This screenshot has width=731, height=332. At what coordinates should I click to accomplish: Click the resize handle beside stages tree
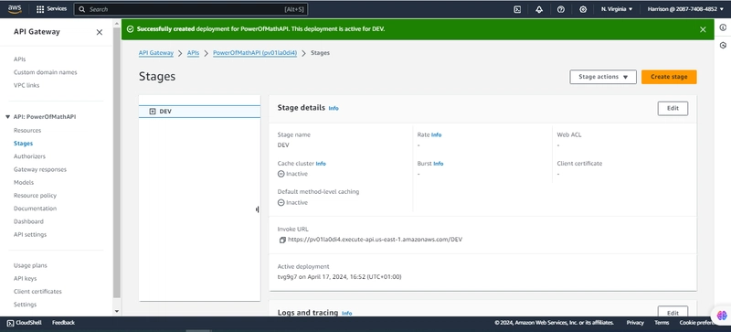click(257, 209)
